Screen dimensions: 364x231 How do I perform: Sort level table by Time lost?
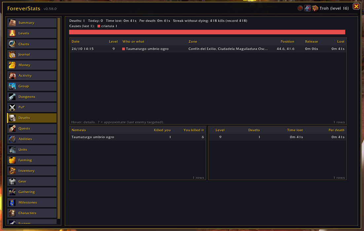[295, 130]
